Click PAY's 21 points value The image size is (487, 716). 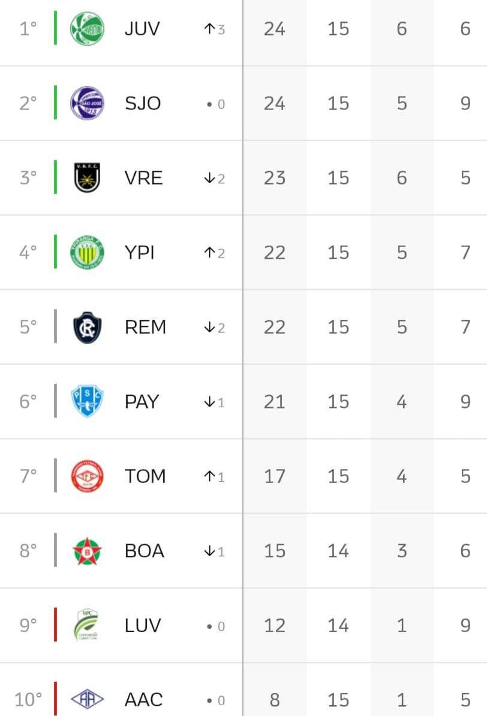click(x=274, y=402)
